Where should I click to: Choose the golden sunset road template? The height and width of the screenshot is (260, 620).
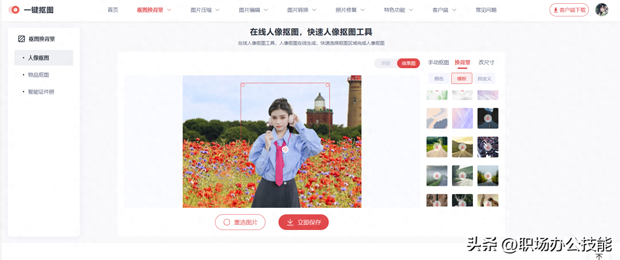tap(462, 147)
